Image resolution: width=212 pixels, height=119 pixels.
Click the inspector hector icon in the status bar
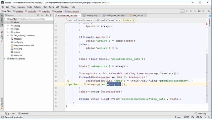pyautogui.click(x=209, y=117)
